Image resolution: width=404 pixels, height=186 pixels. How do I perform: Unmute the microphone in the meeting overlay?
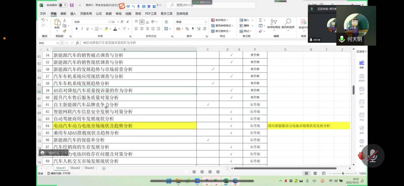373,155
